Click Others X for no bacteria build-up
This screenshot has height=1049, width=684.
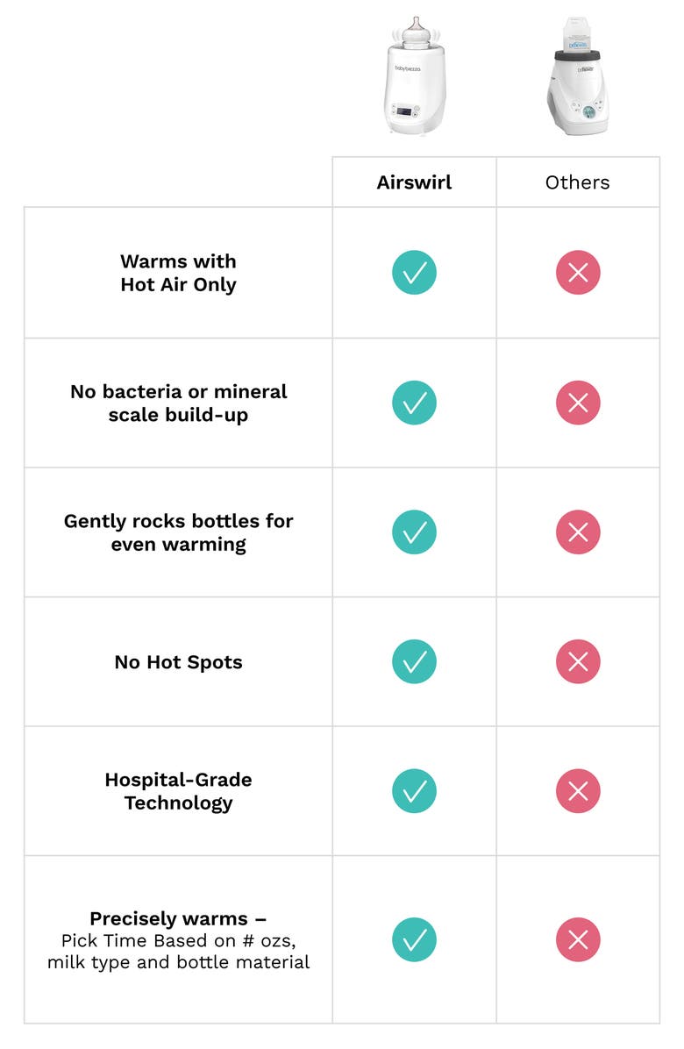(578, 403)
